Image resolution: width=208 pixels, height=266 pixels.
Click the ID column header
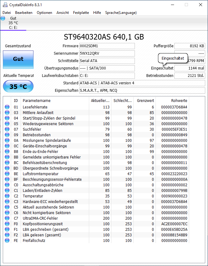click(x=16, y=100)
